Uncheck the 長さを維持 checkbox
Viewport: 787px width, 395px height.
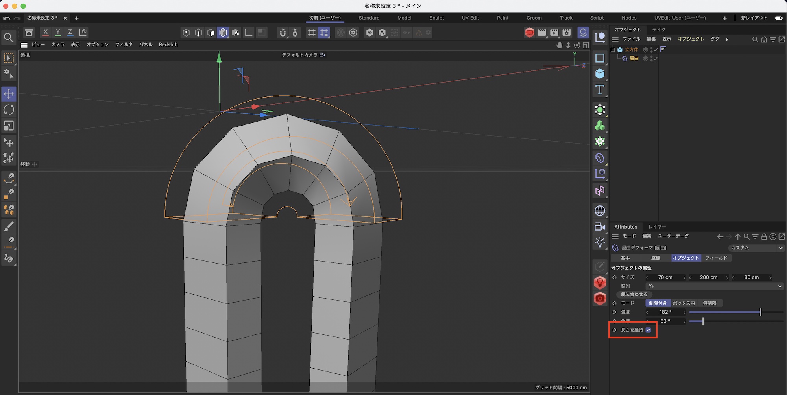tap(648, 330)
